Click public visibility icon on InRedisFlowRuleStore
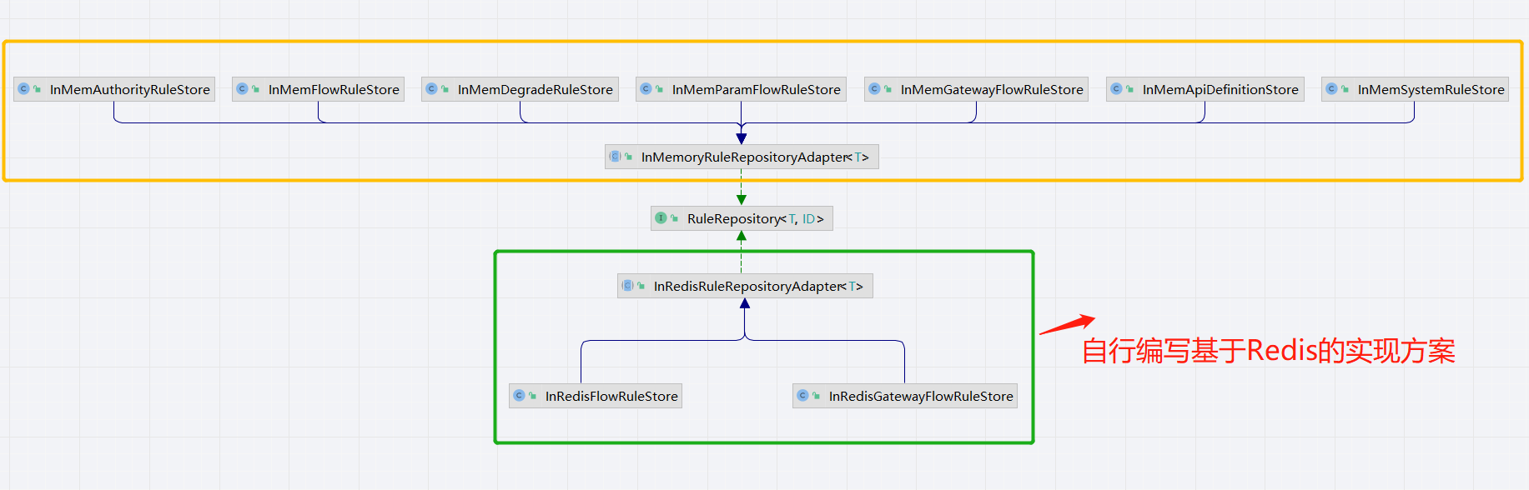 tap(532, 396)
